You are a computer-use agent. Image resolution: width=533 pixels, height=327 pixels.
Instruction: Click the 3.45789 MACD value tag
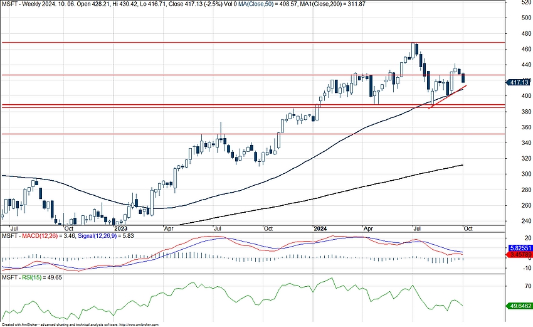[x=520, y=255]
